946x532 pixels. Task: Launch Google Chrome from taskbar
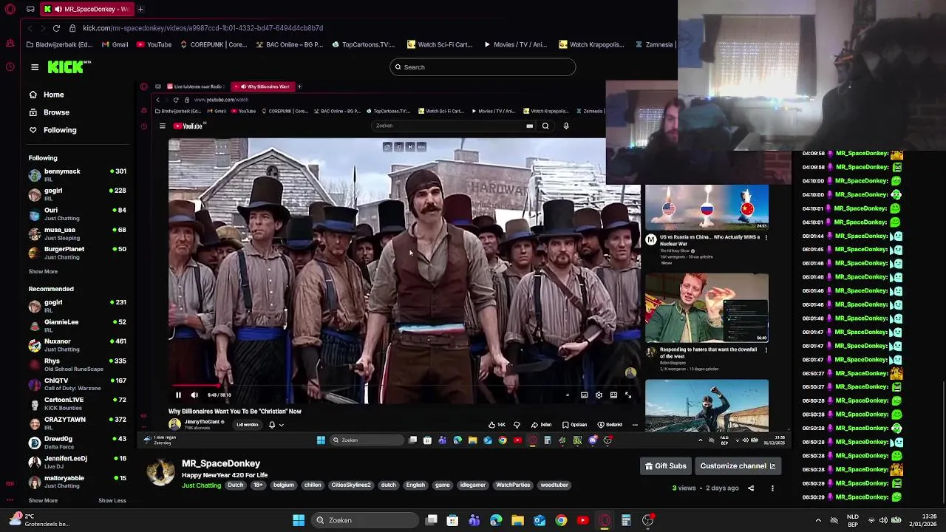[561, 520]
